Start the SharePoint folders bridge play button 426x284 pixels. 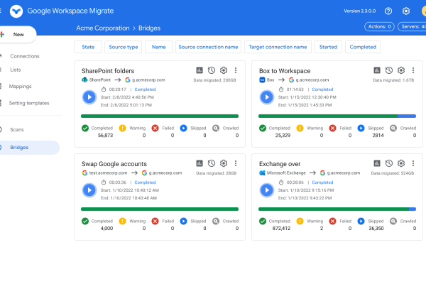click(x=89, y=97)
